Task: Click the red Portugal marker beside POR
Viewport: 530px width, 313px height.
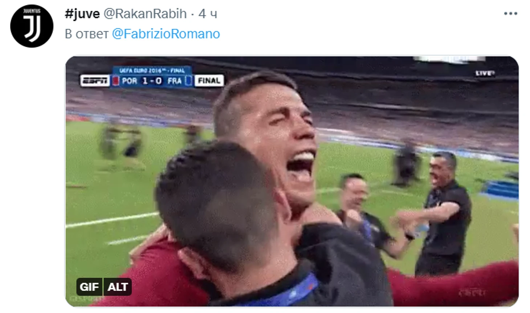Action: point(115,81)
